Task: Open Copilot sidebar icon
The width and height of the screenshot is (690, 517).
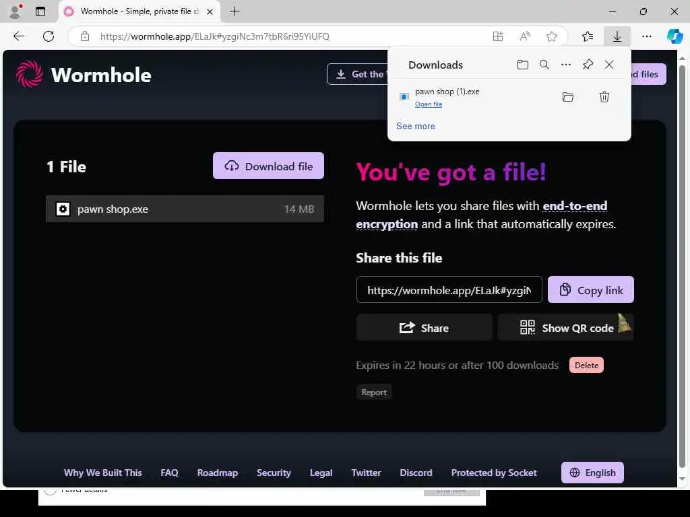Action: [x=675, y=36]
